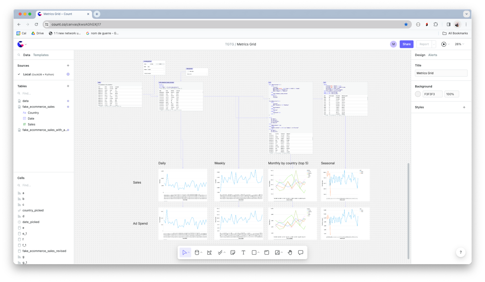The width and height of the screenshot is (485, 282).
Task: Select the rectangle shape tool
Action: coord(254,253)
